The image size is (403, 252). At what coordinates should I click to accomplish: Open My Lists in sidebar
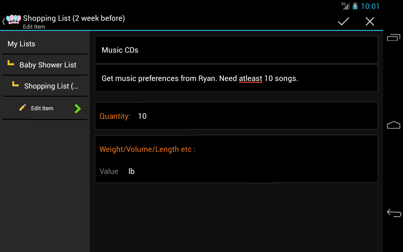(x=21, y=44)
